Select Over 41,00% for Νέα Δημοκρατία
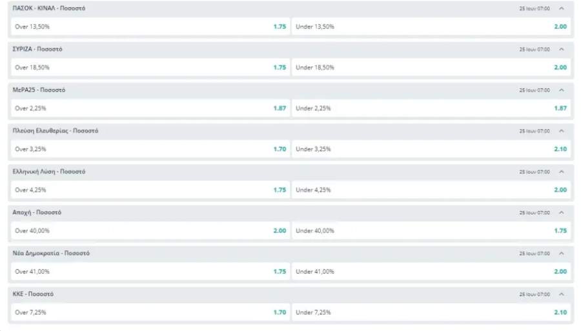Viewport: 581px width, 331px height. point(150,272)
